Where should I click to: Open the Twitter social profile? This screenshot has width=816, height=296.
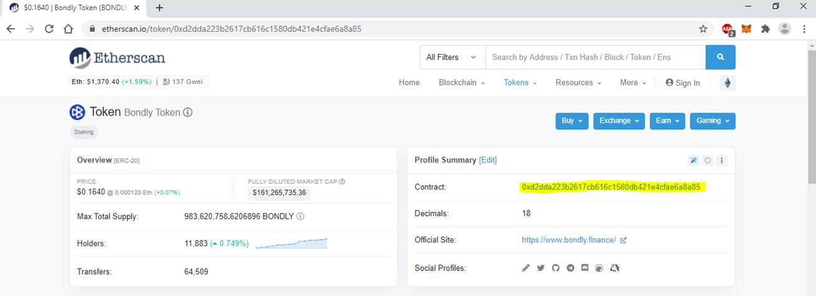(x=541, y=268)
